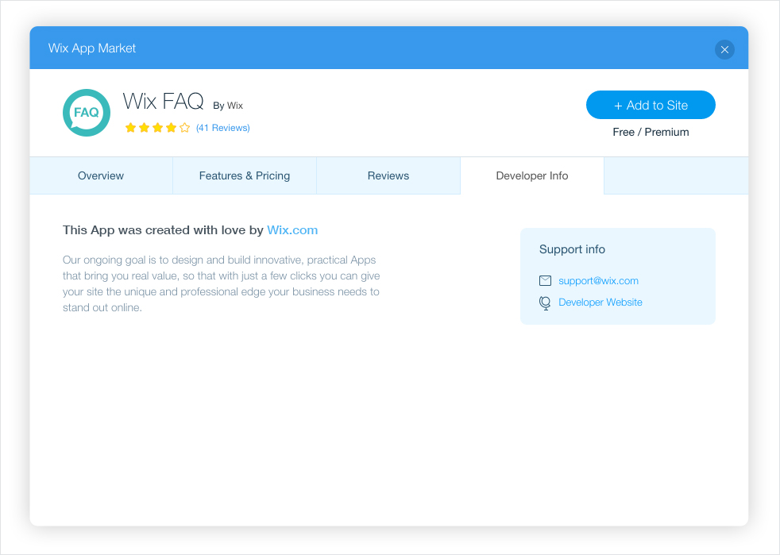Follow the Wix.com link in heading

292,230
